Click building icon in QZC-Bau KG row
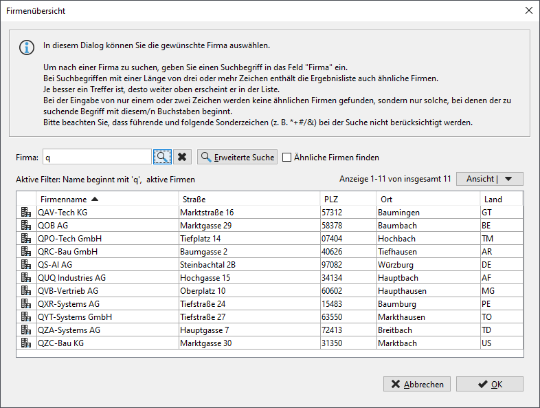Screen dimensions: 540x408 [26, 343]
